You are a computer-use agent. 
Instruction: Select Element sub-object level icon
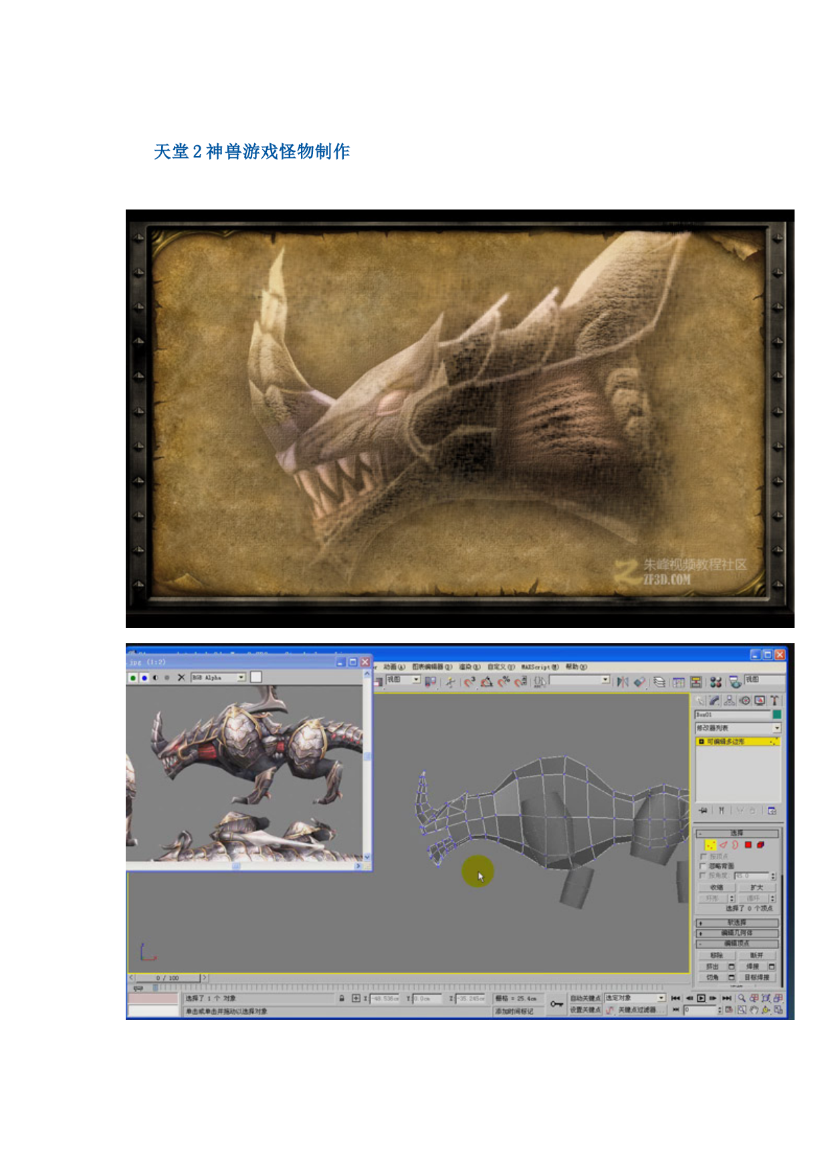(x=760, y=845)
